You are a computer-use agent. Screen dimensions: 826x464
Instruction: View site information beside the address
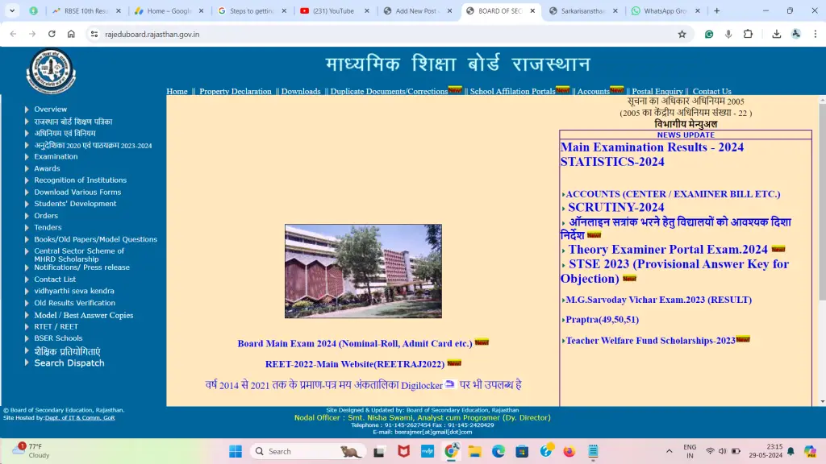94,34
